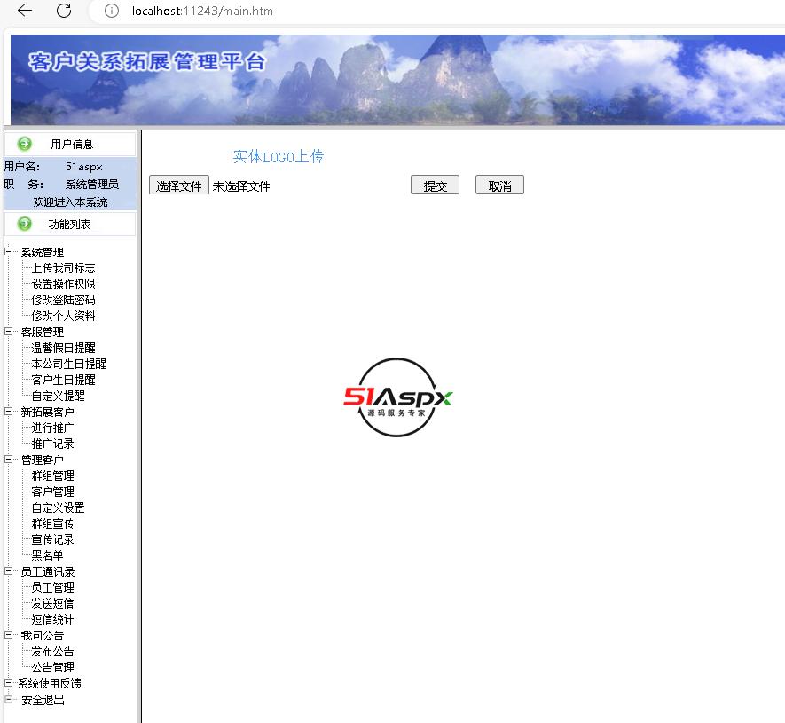Collapse the 系统管理 tree node
The width and height of the screenshot is (785, 723).
tap(9, 251)
